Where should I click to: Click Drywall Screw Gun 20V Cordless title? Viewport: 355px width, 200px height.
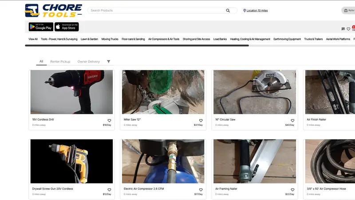52,188
